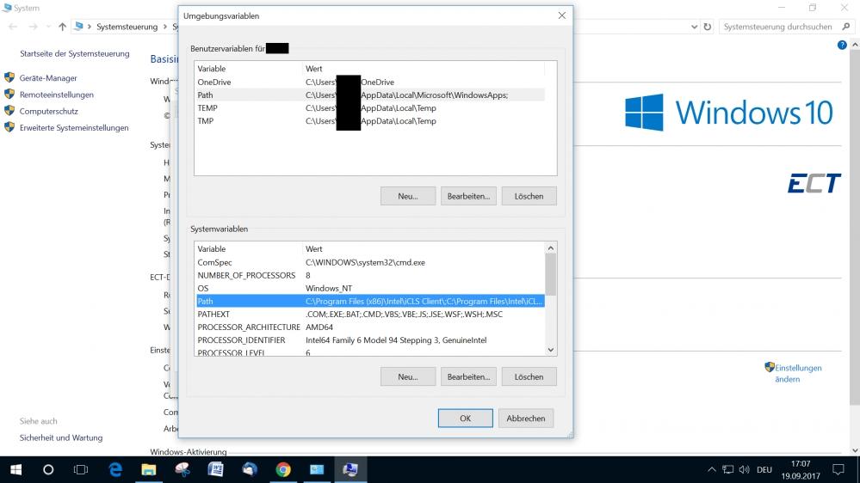Open Geräte-Manager link in sidebar
Image resolution: width=860 pixels, height=483 pixels.
pyautogui.click(x=48, y=78)
